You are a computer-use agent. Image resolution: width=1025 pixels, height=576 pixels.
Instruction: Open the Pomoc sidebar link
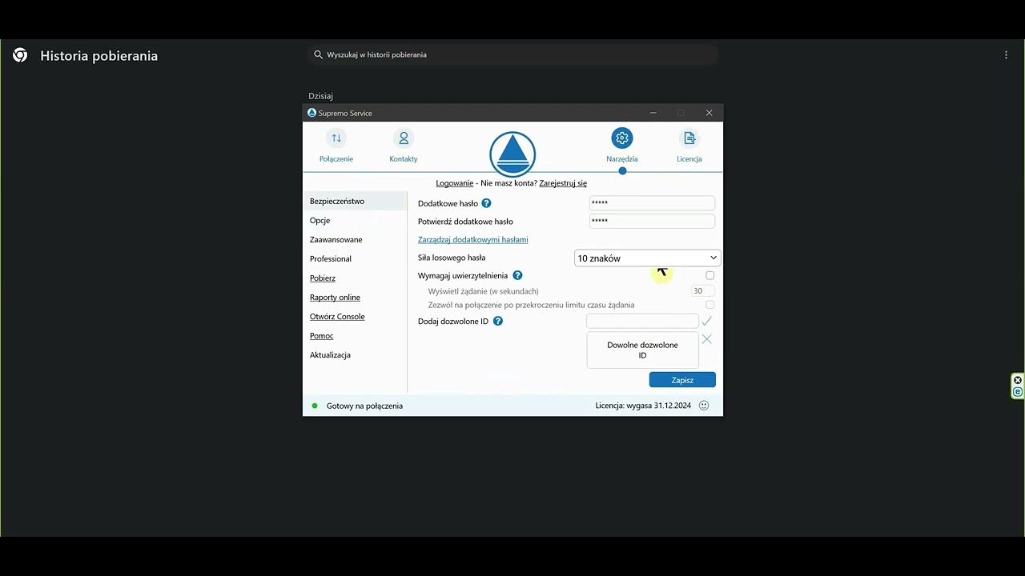(x=321, y=335)
